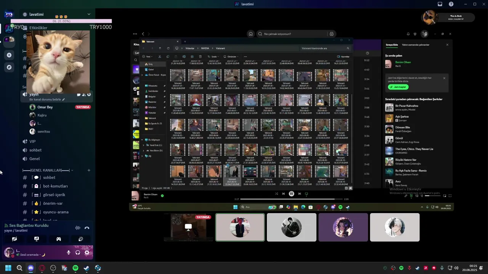Dismiss the Jam invitation card

point(444,78)
